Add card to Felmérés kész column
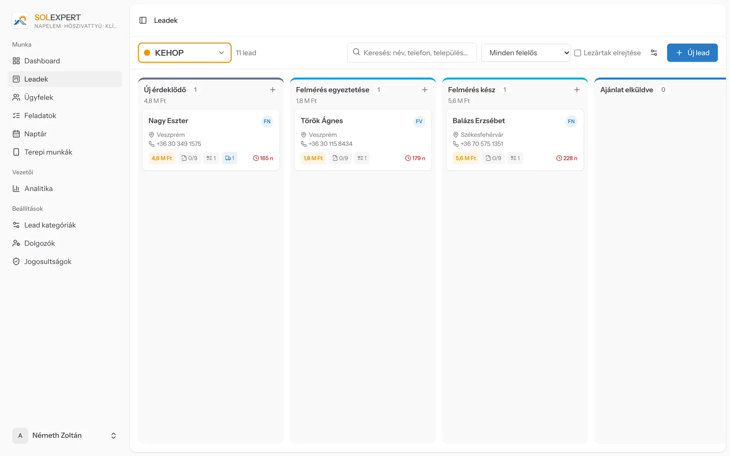The height and width of the screenshot is (456, 730). click(577, 90)
